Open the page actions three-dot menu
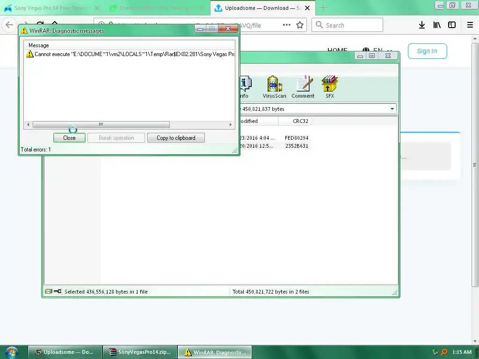The image size is (479, 359). [287, 25]
